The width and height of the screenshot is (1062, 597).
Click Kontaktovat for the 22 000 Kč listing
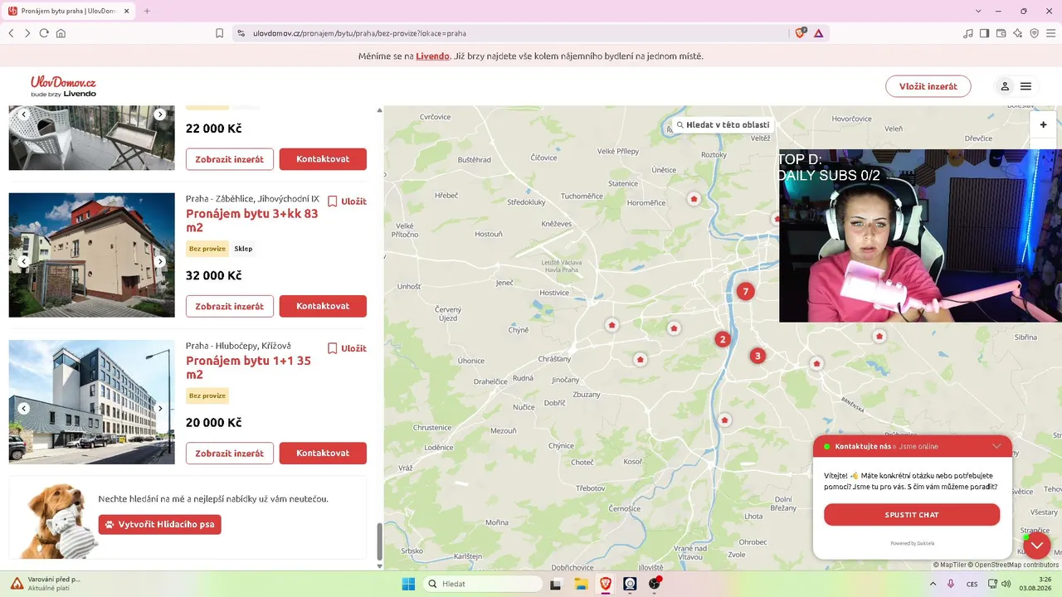click(x=323, y=159)
